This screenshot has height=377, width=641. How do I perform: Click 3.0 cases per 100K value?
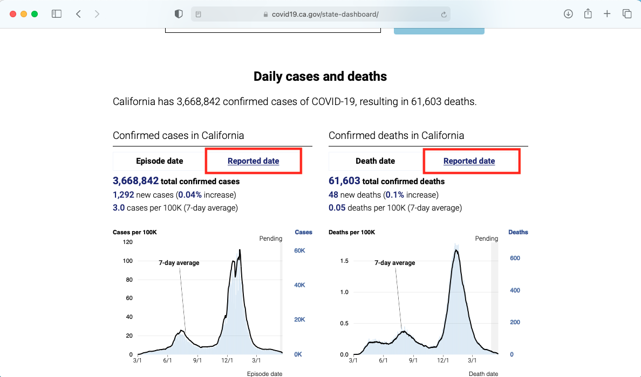(x=119, y=208)
